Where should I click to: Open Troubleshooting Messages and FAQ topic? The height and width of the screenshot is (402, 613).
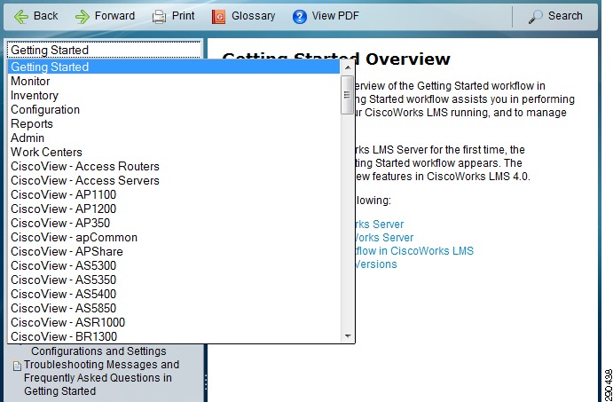pyautogui.click(x=102, y=378)
